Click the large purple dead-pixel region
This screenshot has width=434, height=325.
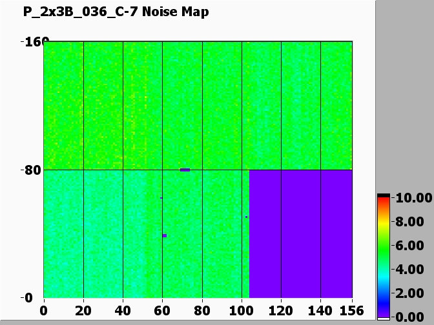click(x=301, y=234)
